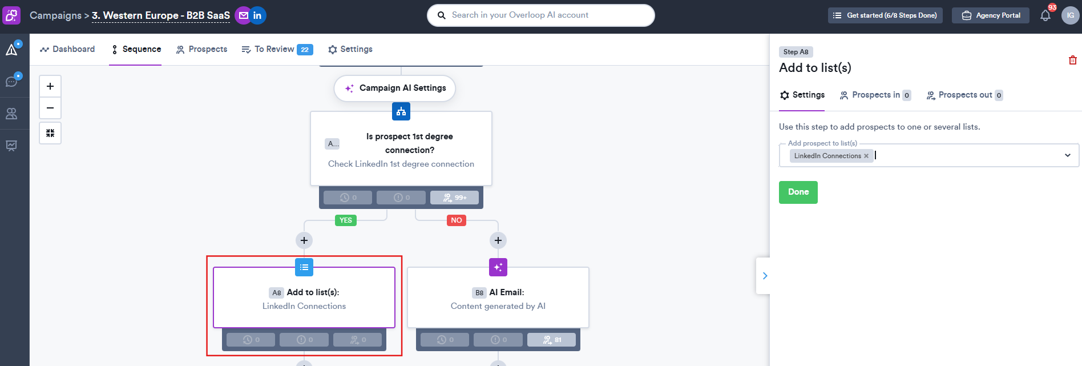Click the LinkedIn channel icon beside campaign name
1082x366 pixels.
257,15
